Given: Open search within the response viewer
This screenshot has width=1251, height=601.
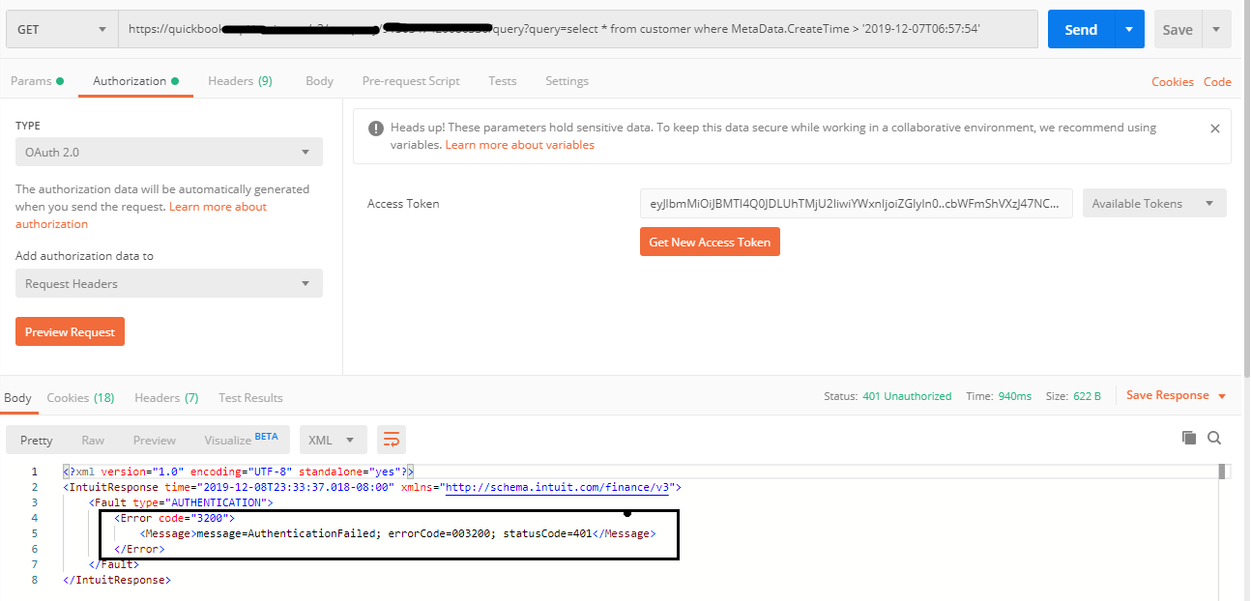Looking at the screenshot, I should [x=1214, y=439].
